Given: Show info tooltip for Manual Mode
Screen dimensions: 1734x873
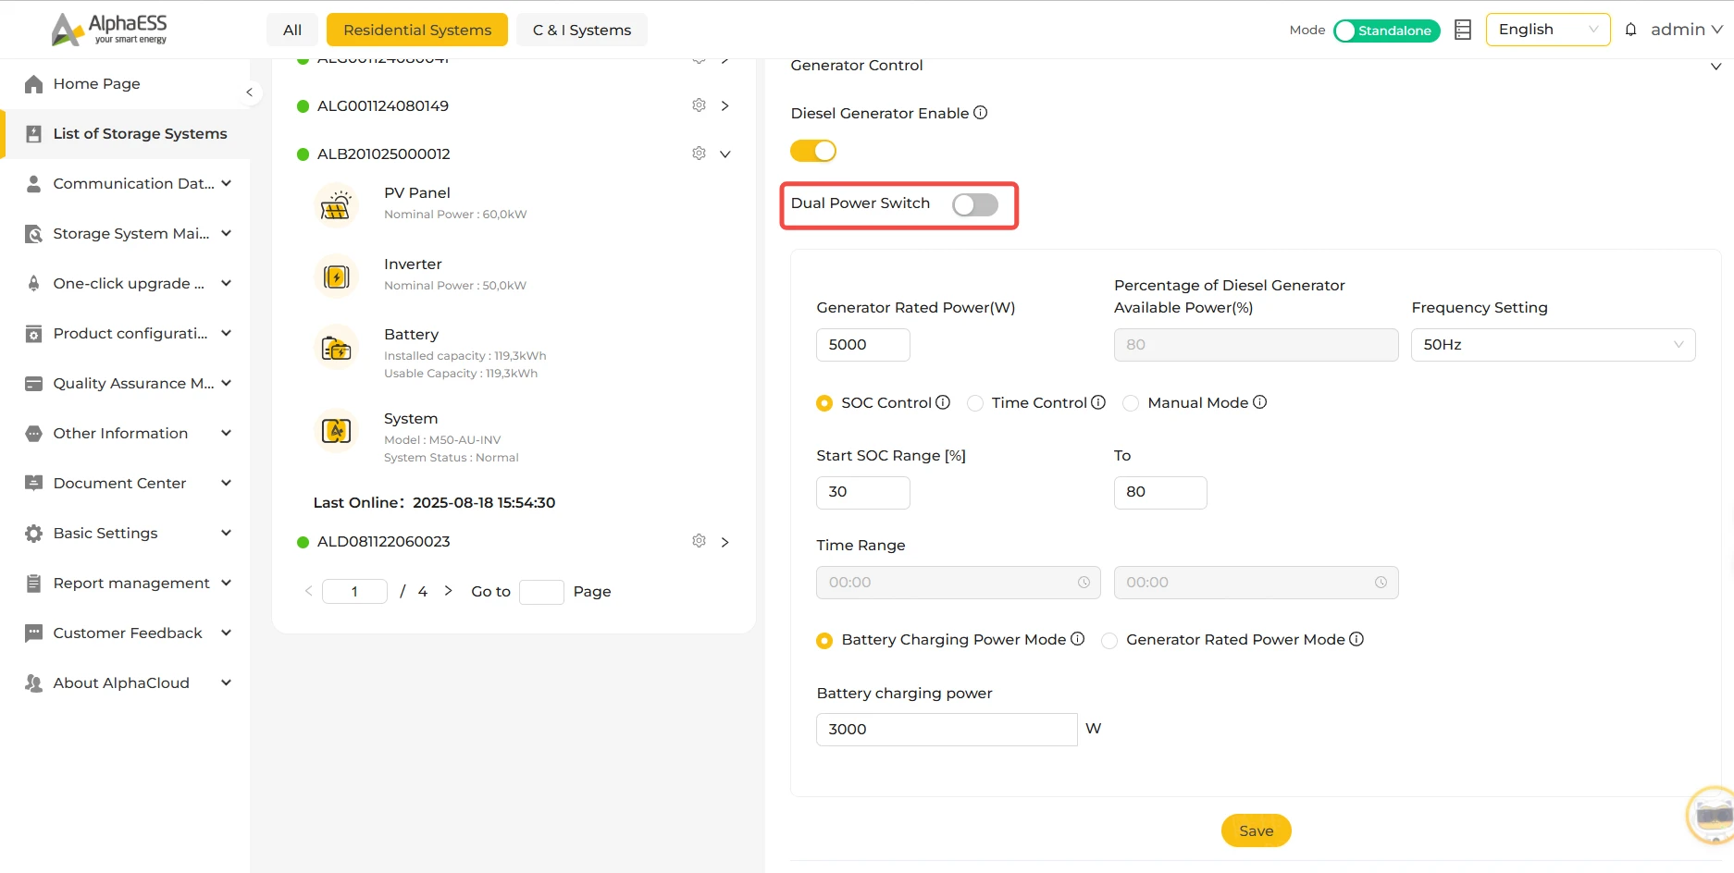Looking at the screenshot, I should click(x=1259, y=402).
